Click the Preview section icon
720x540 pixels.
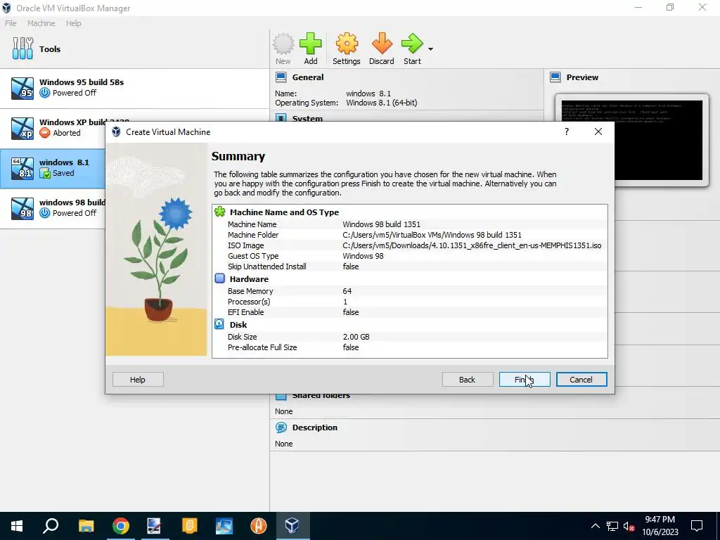pyautogui.click(x=555, y=77)
